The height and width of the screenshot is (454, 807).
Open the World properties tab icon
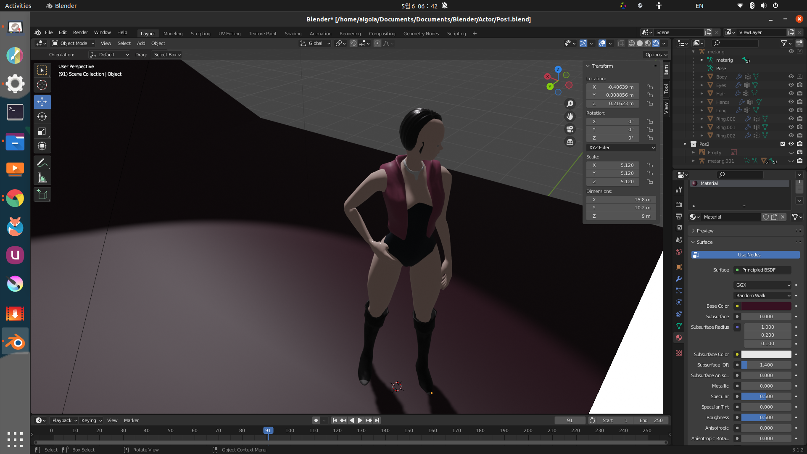tap(678, 252)
